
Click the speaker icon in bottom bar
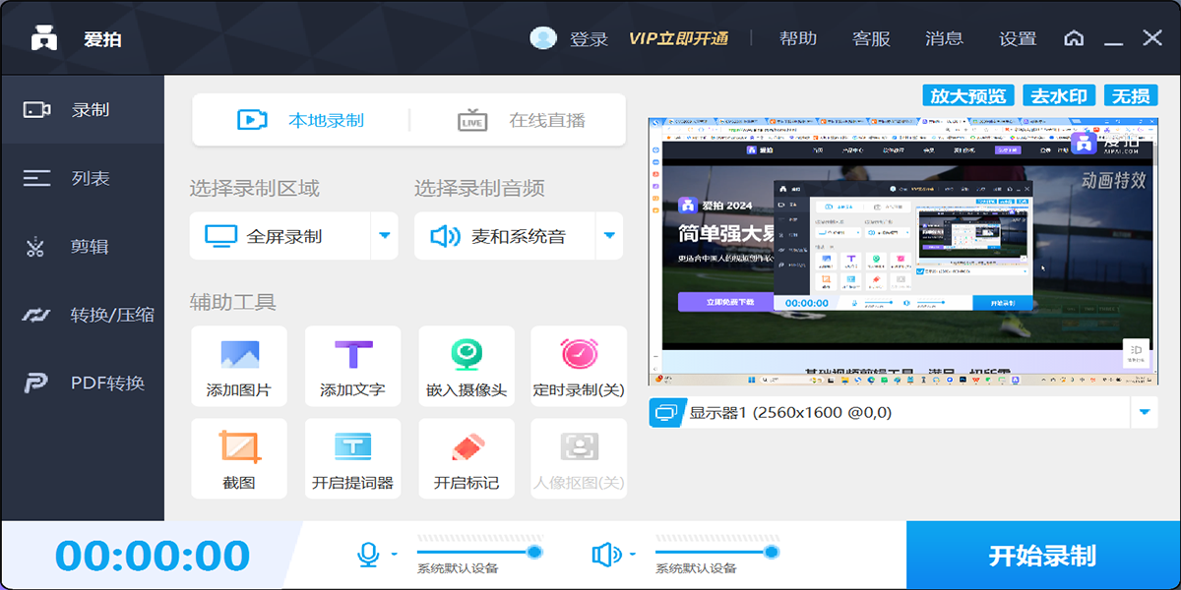click(x=606, y=556)
